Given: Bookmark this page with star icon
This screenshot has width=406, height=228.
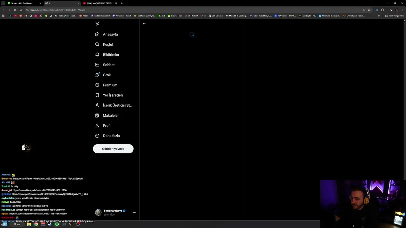Looking at the screenshot, I should 369,10.
